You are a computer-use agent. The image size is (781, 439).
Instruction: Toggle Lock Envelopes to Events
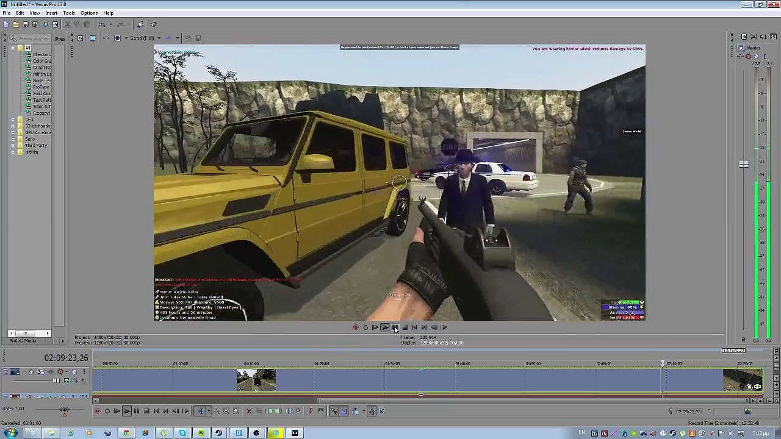[x=372, y=411]
